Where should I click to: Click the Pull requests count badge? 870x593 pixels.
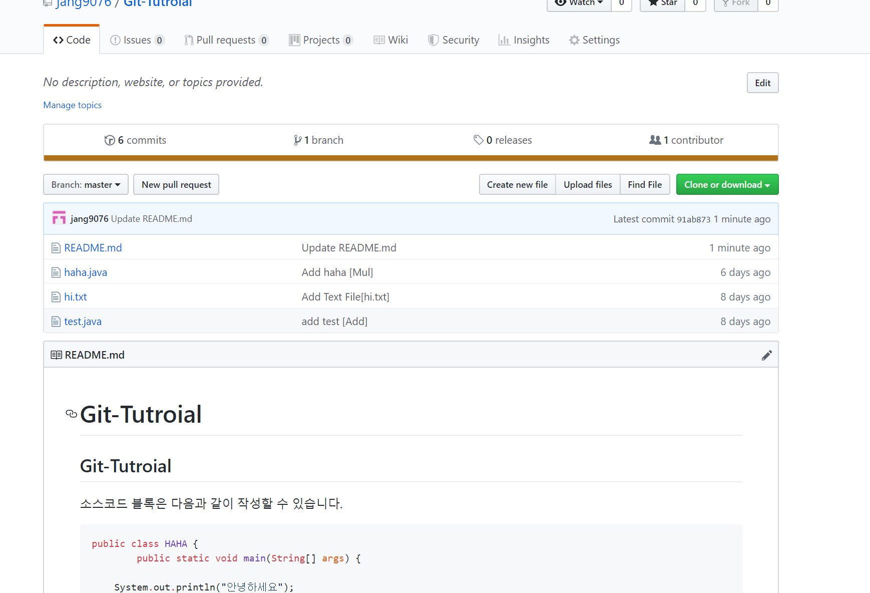tap(264, 40)
